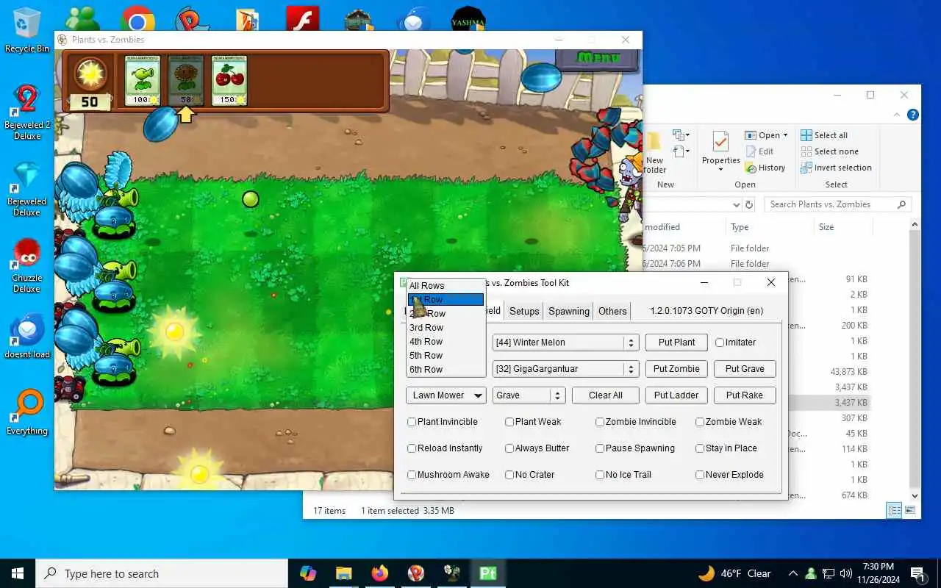Refresh the Explorer address bar
Screen dimensions: 941x588
tap(749, 204)
